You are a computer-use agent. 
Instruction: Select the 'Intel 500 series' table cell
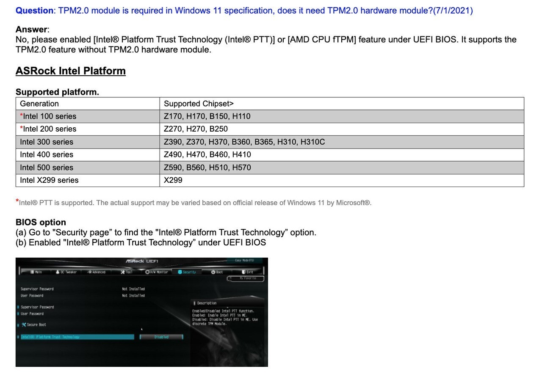88,168
